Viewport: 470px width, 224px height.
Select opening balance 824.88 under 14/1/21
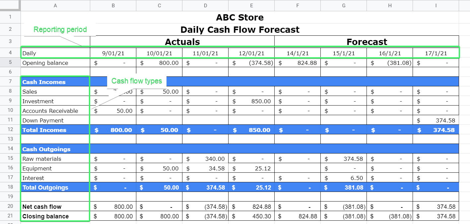click(x=298, y=63)
